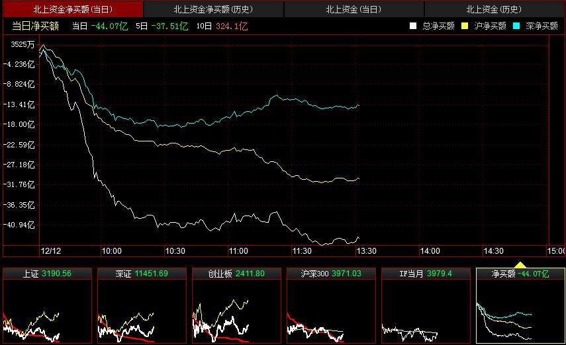Image resolution: width=566 pixels, height=345 pixels.
Task: Toggle the yellow 沪净买额 legend square
Action: [x=465, y=26]
